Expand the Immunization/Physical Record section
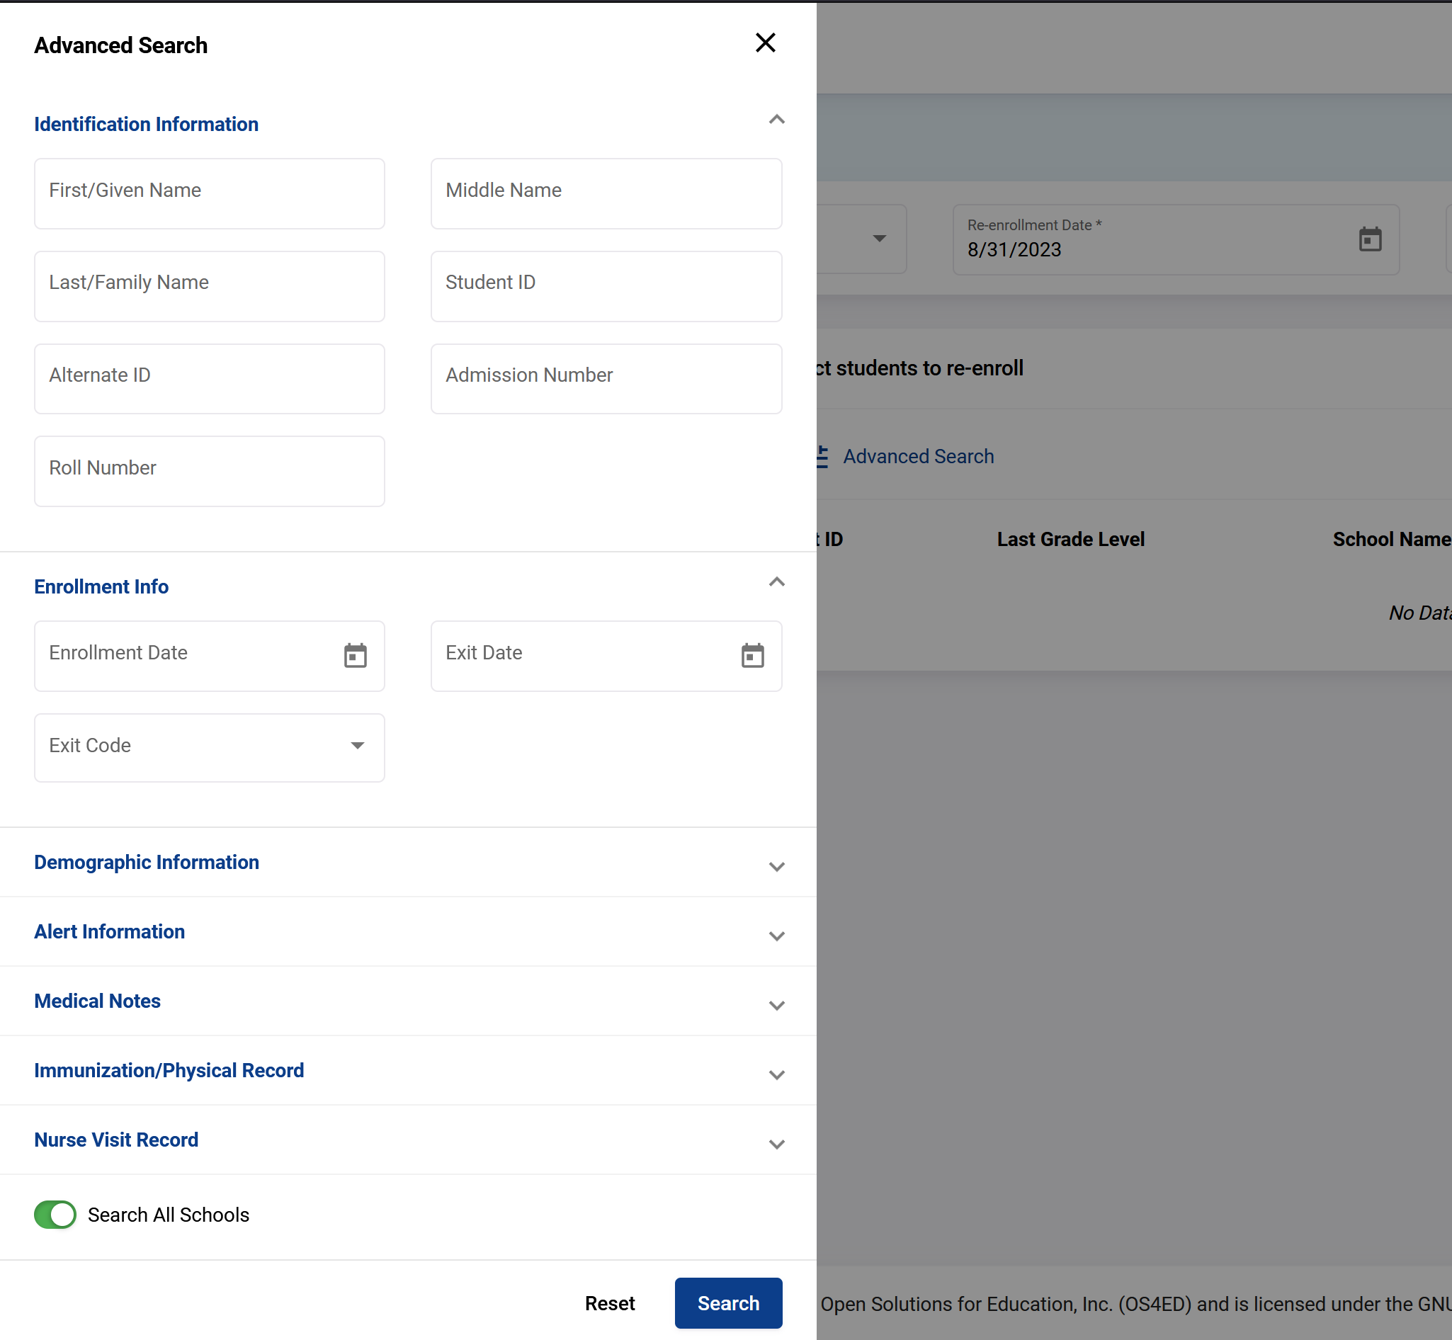Viewport: 1452px width, 1340px height. pos(776,1074)
